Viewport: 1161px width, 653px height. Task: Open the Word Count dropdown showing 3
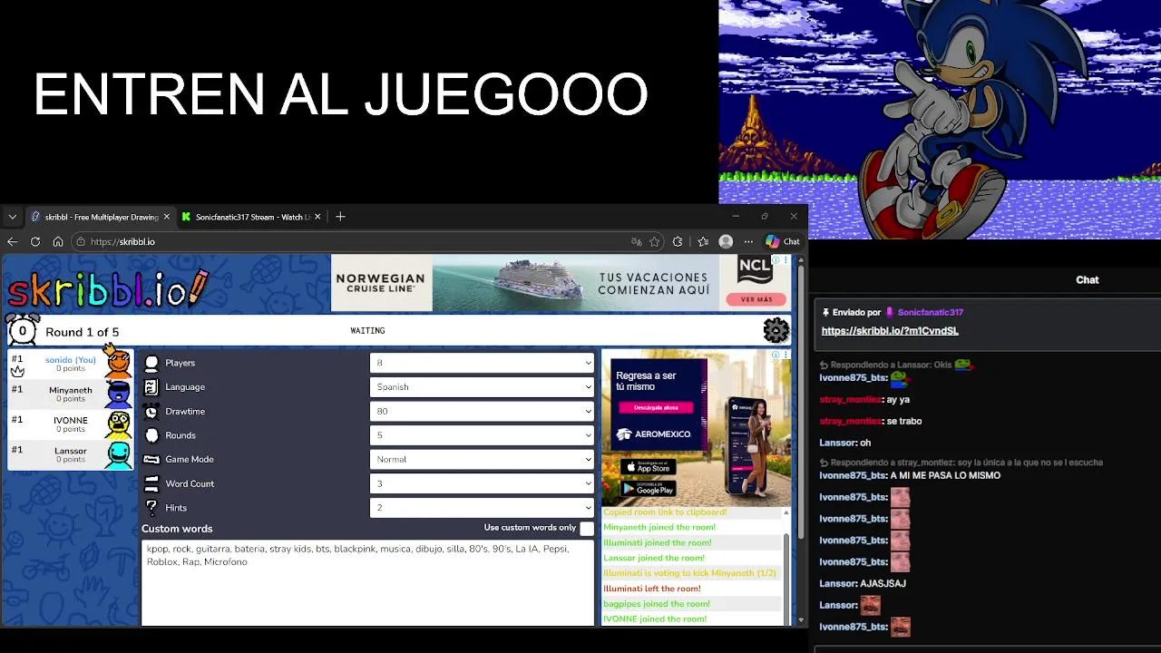pyautogui.click(x=482, y=483)
